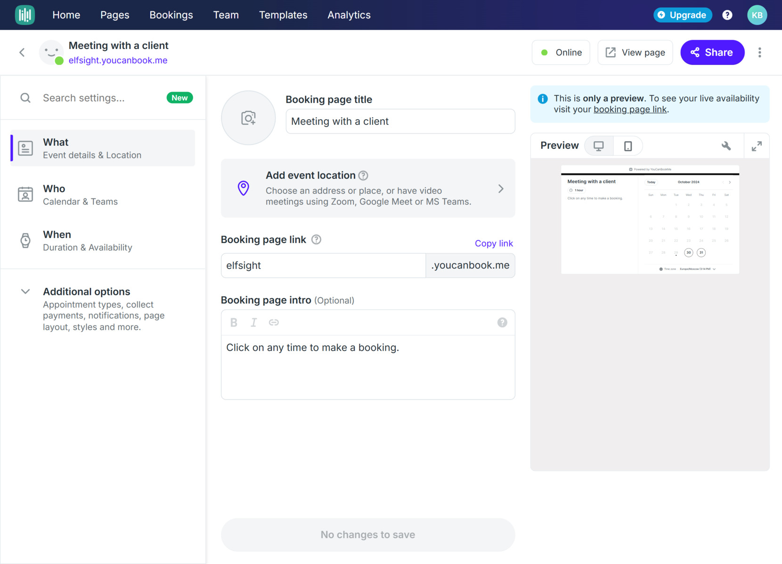This screenshot has width=782, height=564.
Task: Copy the booking page link
Action: (494, 243)
